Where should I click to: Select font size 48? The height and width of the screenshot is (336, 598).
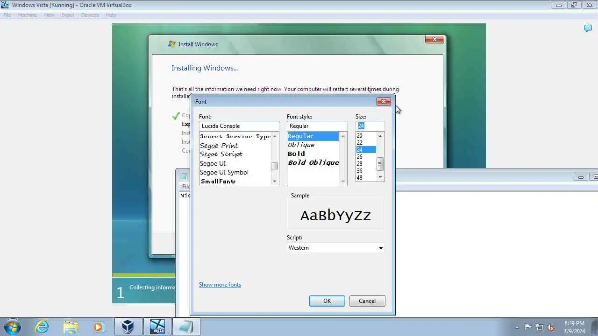coord(366,178)
